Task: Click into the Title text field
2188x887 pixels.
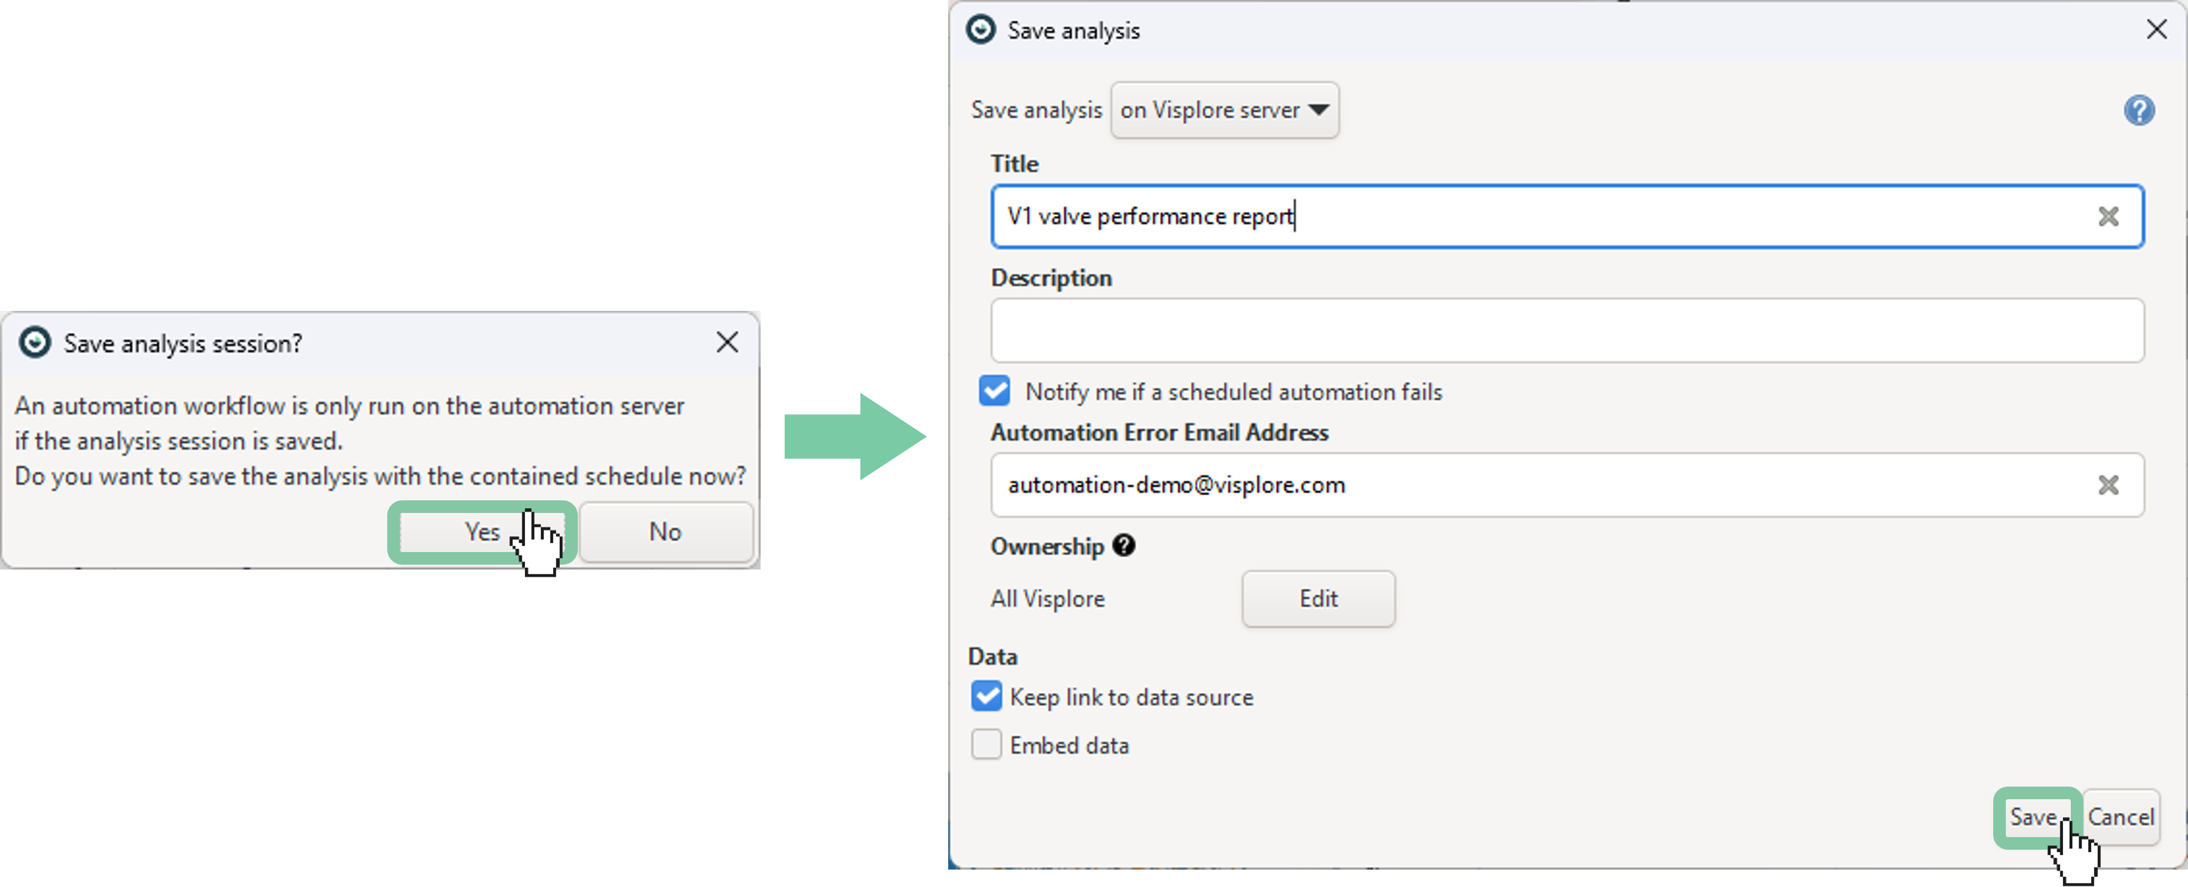Action: [1529, 216]
